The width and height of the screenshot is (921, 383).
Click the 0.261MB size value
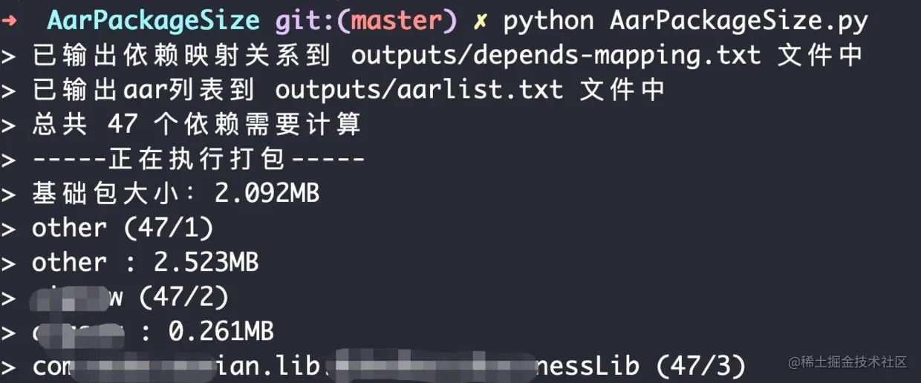coord(221,331)
